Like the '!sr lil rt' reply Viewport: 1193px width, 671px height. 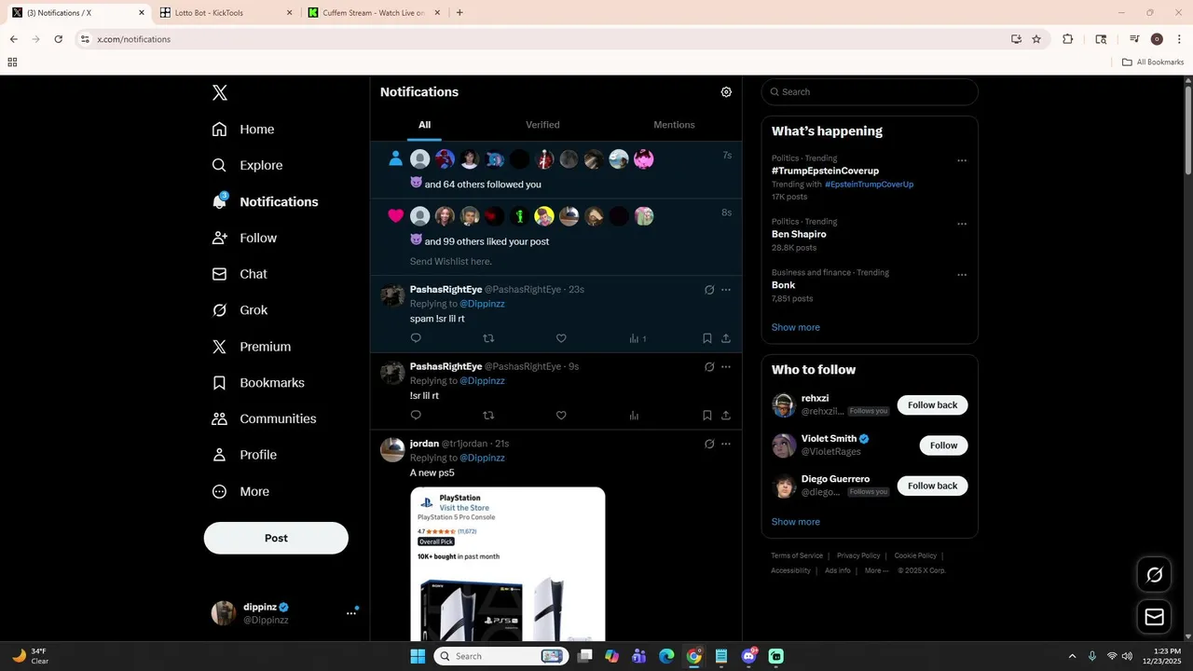pyautogui.click(x=561, y=416)
